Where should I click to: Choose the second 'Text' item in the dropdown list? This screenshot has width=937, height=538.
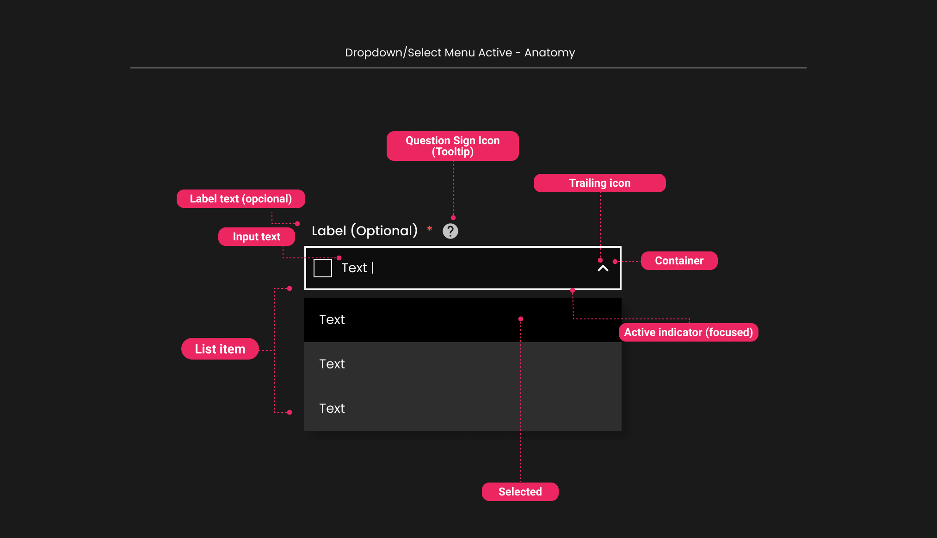(463, 364)
